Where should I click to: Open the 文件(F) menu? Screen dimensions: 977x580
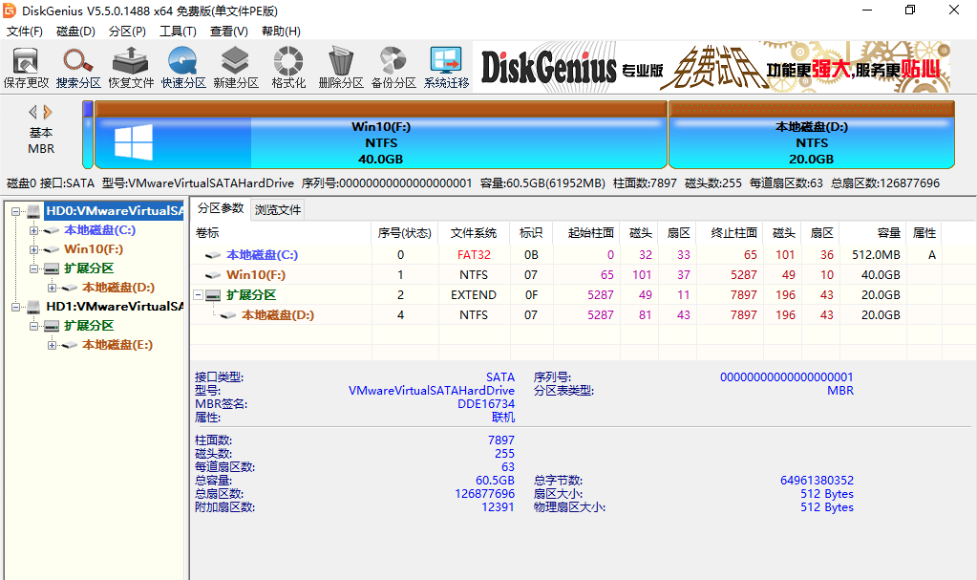coord(24,32)
